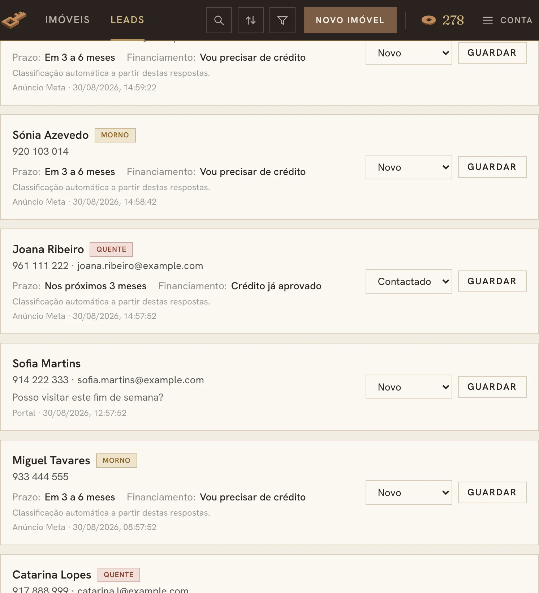Select the lead name Miguel Tavares
Image resolution: width=539 pixels, height=593 pixels.
tap(51, 461)
